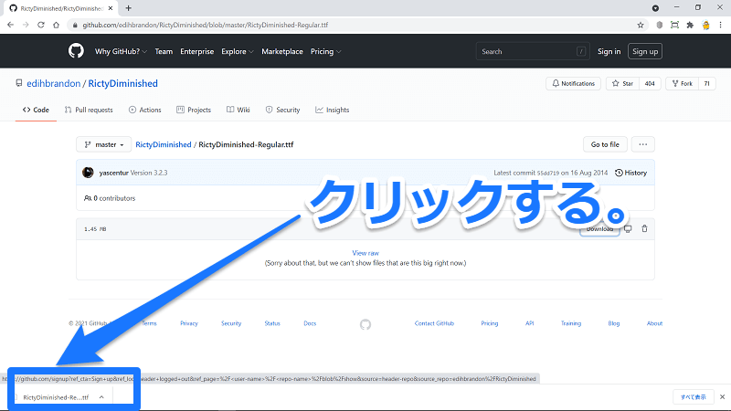This screenshot has height=411, width=731.
Task: Click the Notifications bell button
Action: click(x=573, y=83)
